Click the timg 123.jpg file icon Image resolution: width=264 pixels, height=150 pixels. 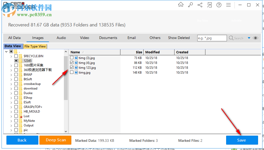[76, 67]
